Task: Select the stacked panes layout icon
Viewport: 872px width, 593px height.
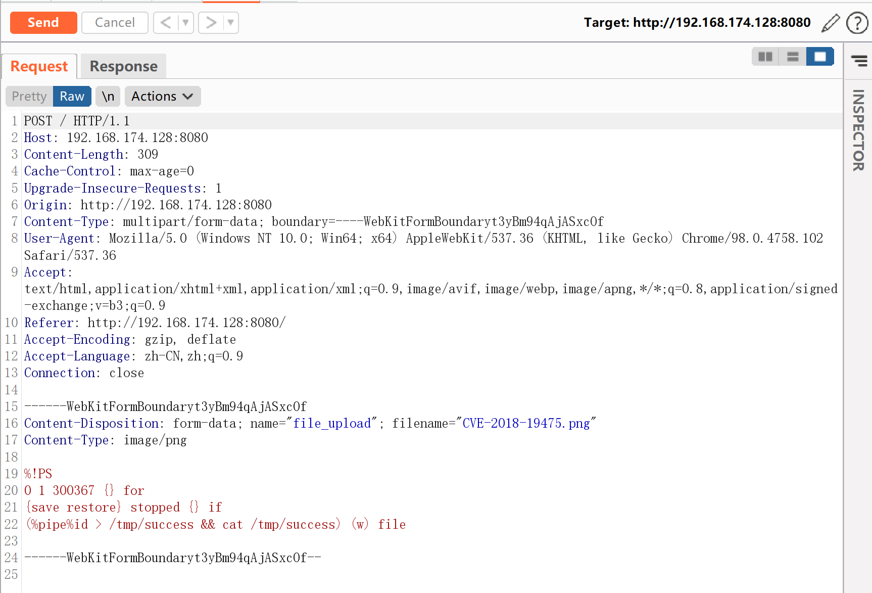Action: tap(792, 57)
